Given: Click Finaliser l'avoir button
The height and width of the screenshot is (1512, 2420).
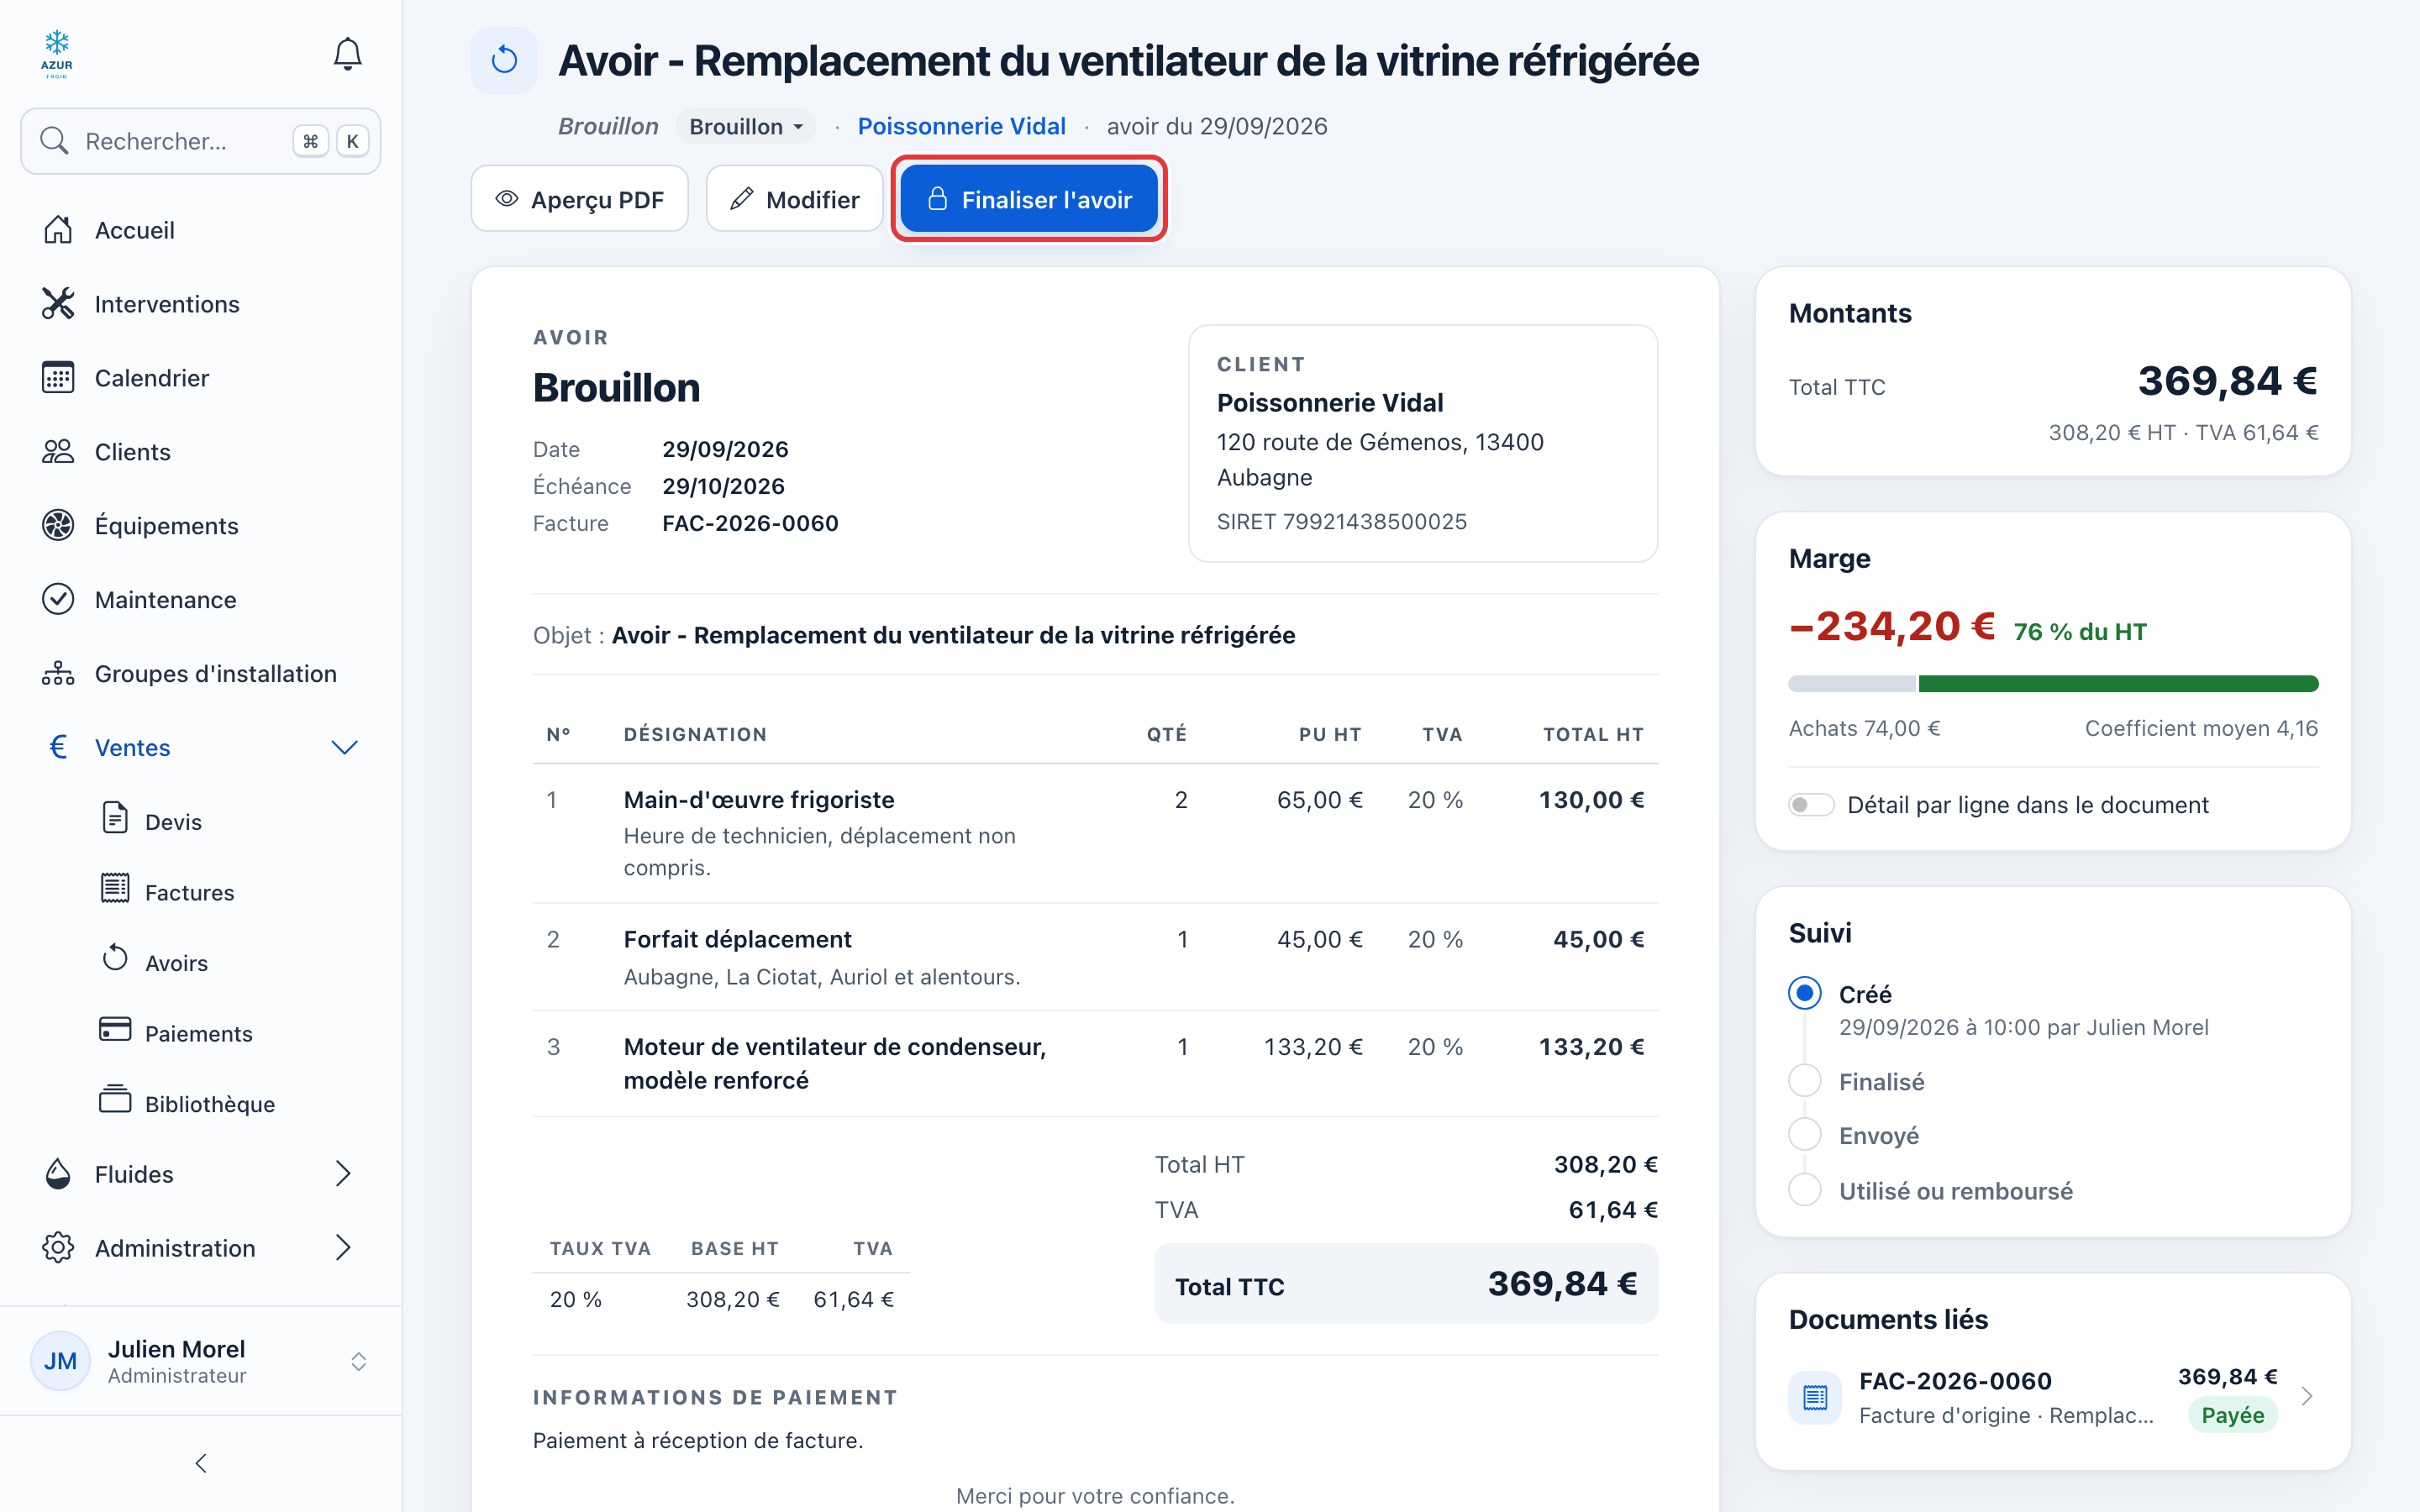Looking at the screenshot, I should coord(1029,199).
